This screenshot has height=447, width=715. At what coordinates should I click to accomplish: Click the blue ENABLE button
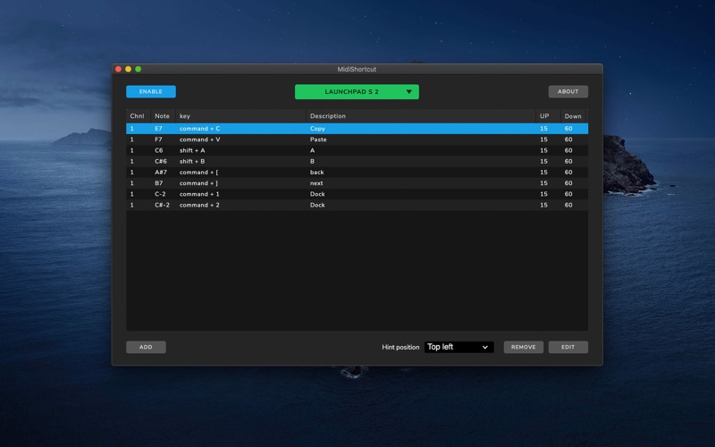(151, 92)
